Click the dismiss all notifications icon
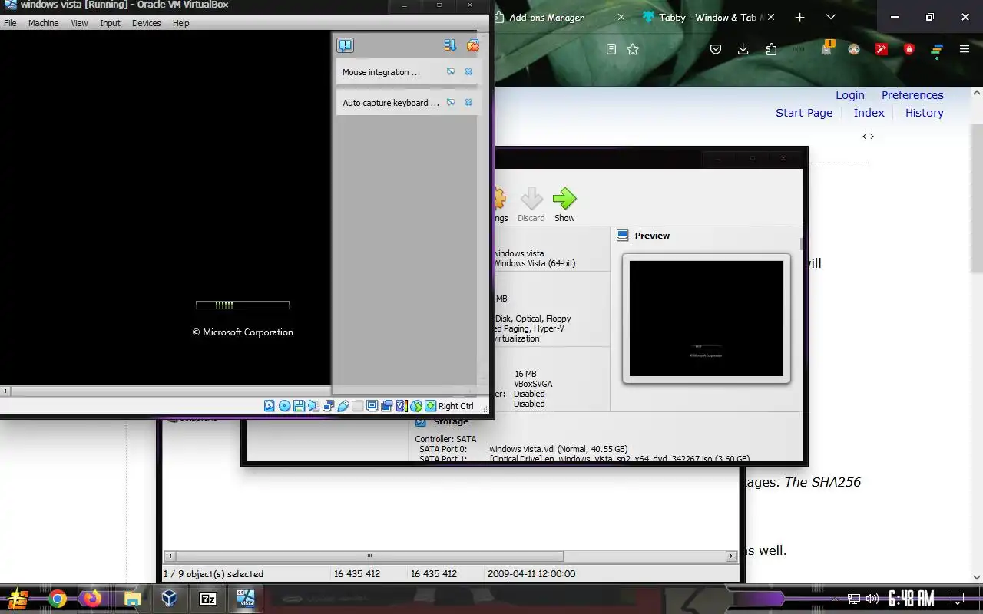Screen dimensions: 983x614 (x=473, y=46)
